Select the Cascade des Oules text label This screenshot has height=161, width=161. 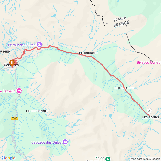coord(46,142)
